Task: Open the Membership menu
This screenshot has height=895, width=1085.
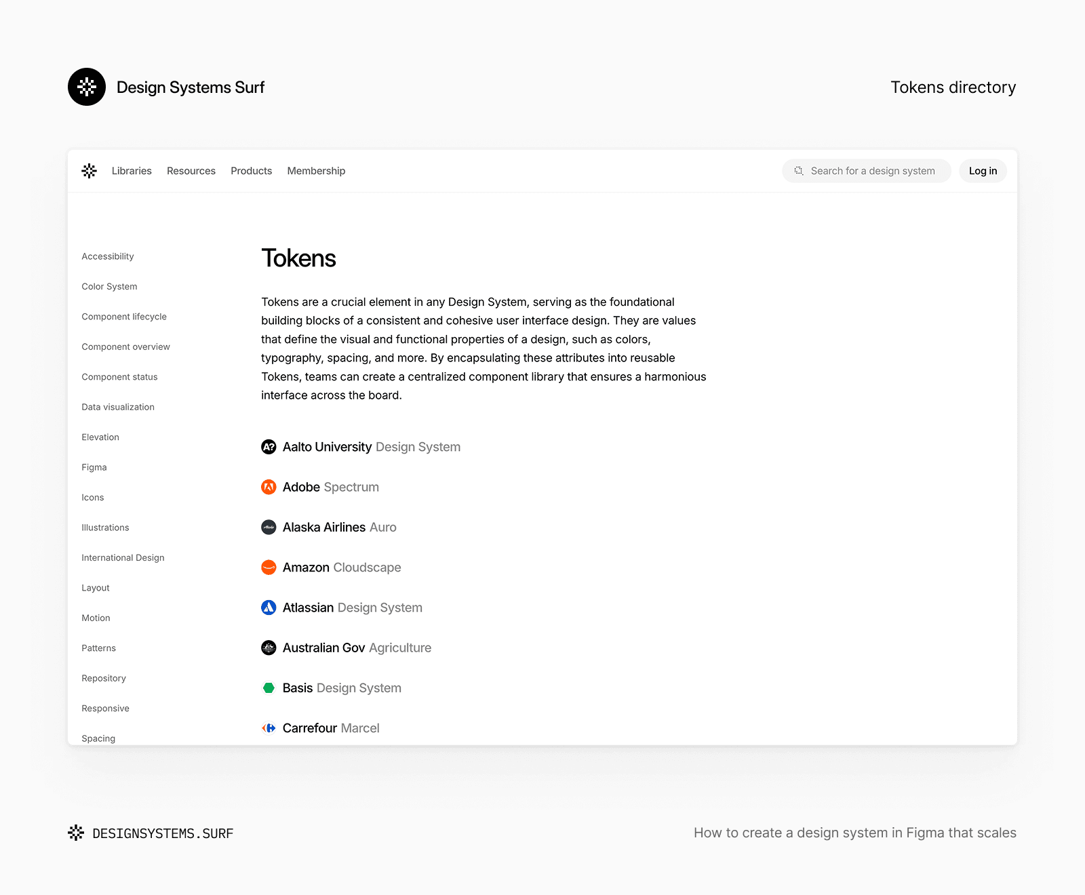Action: [316, 171]
